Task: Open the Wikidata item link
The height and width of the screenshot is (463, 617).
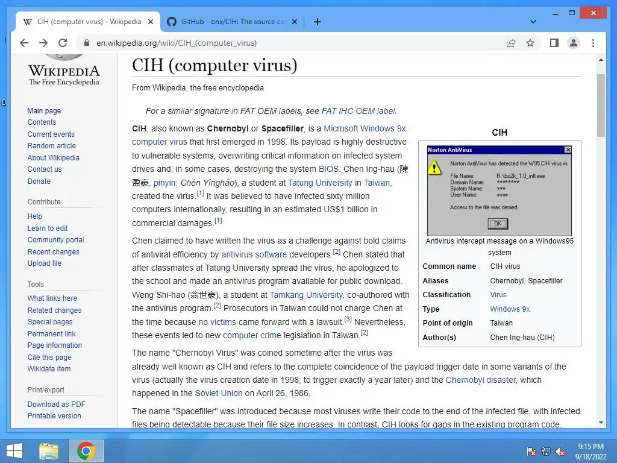Action: [49, 368]
